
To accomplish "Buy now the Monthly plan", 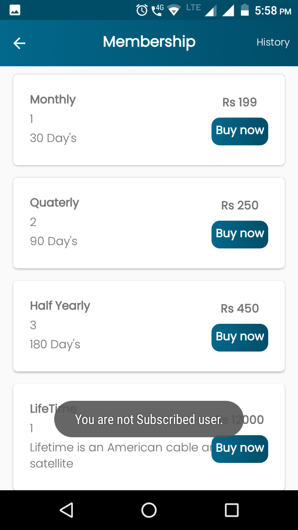I will [240, 131].
